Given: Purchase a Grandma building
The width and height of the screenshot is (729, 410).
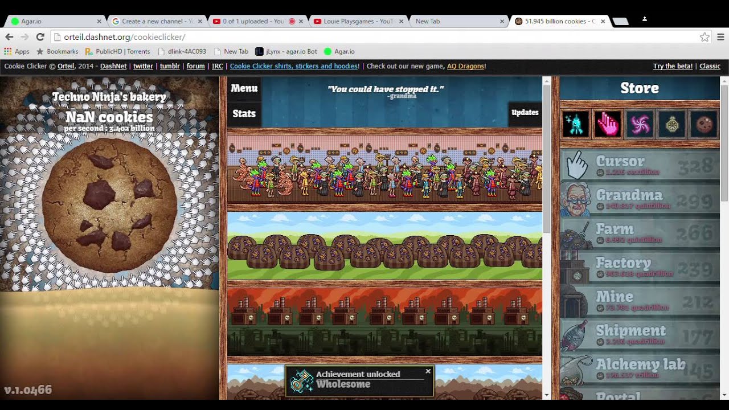Looking at the screenshot, I should pos(640,199).
